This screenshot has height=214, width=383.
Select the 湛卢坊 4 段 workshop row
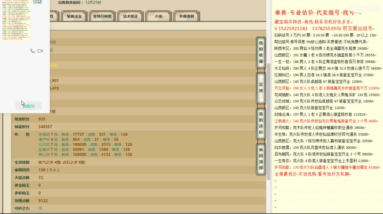coord(78,139)
